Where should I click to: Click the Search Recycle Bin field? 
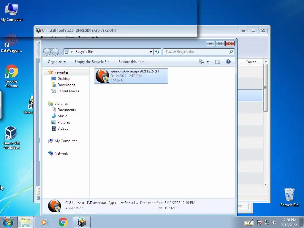pos(196,52)
